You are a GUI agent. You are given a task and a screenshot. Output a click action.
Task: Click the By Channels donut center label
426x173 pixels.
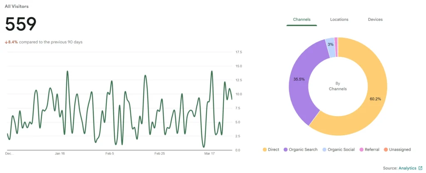(338, 86)
